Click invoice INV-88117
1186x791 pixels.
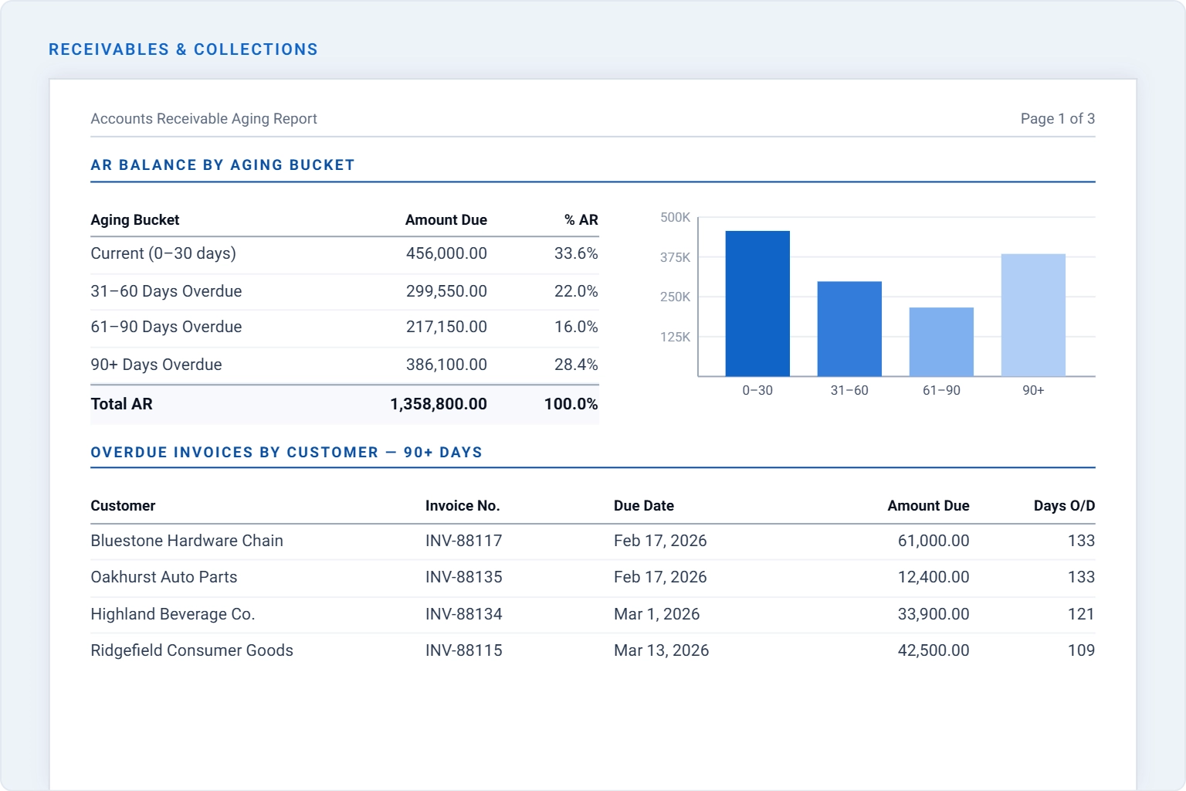(464, 541)
